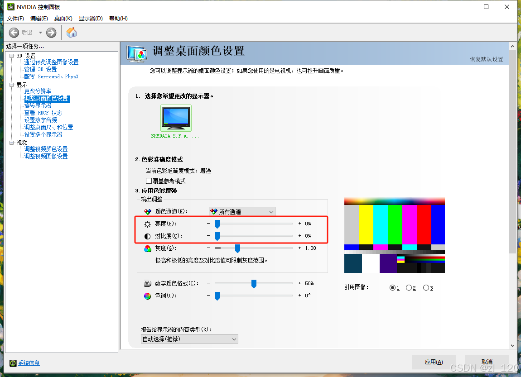
Task: Click the contrast half-circle icon
Action: tap(148, 236)
